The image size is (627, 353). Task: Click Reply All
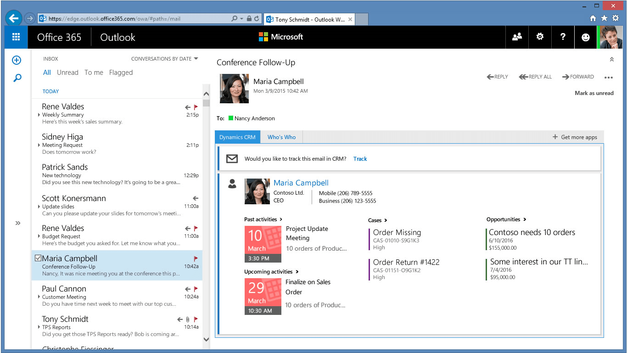click(x=535, y=77)
